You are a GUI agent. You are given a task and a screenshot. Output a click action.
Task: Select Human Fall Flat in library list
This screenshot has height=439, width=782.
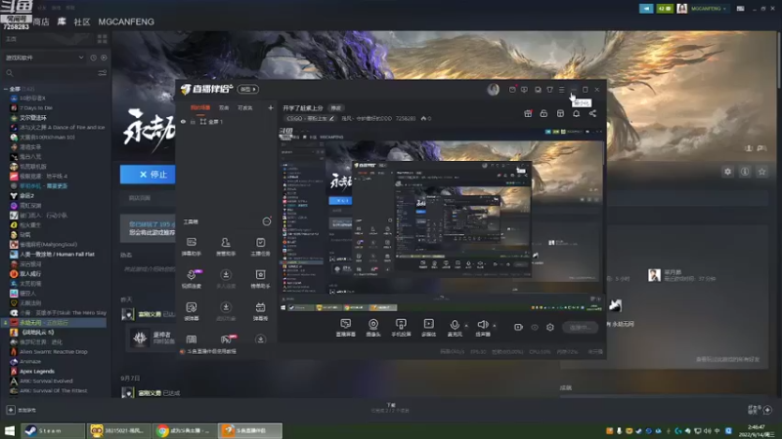[57, 255]
